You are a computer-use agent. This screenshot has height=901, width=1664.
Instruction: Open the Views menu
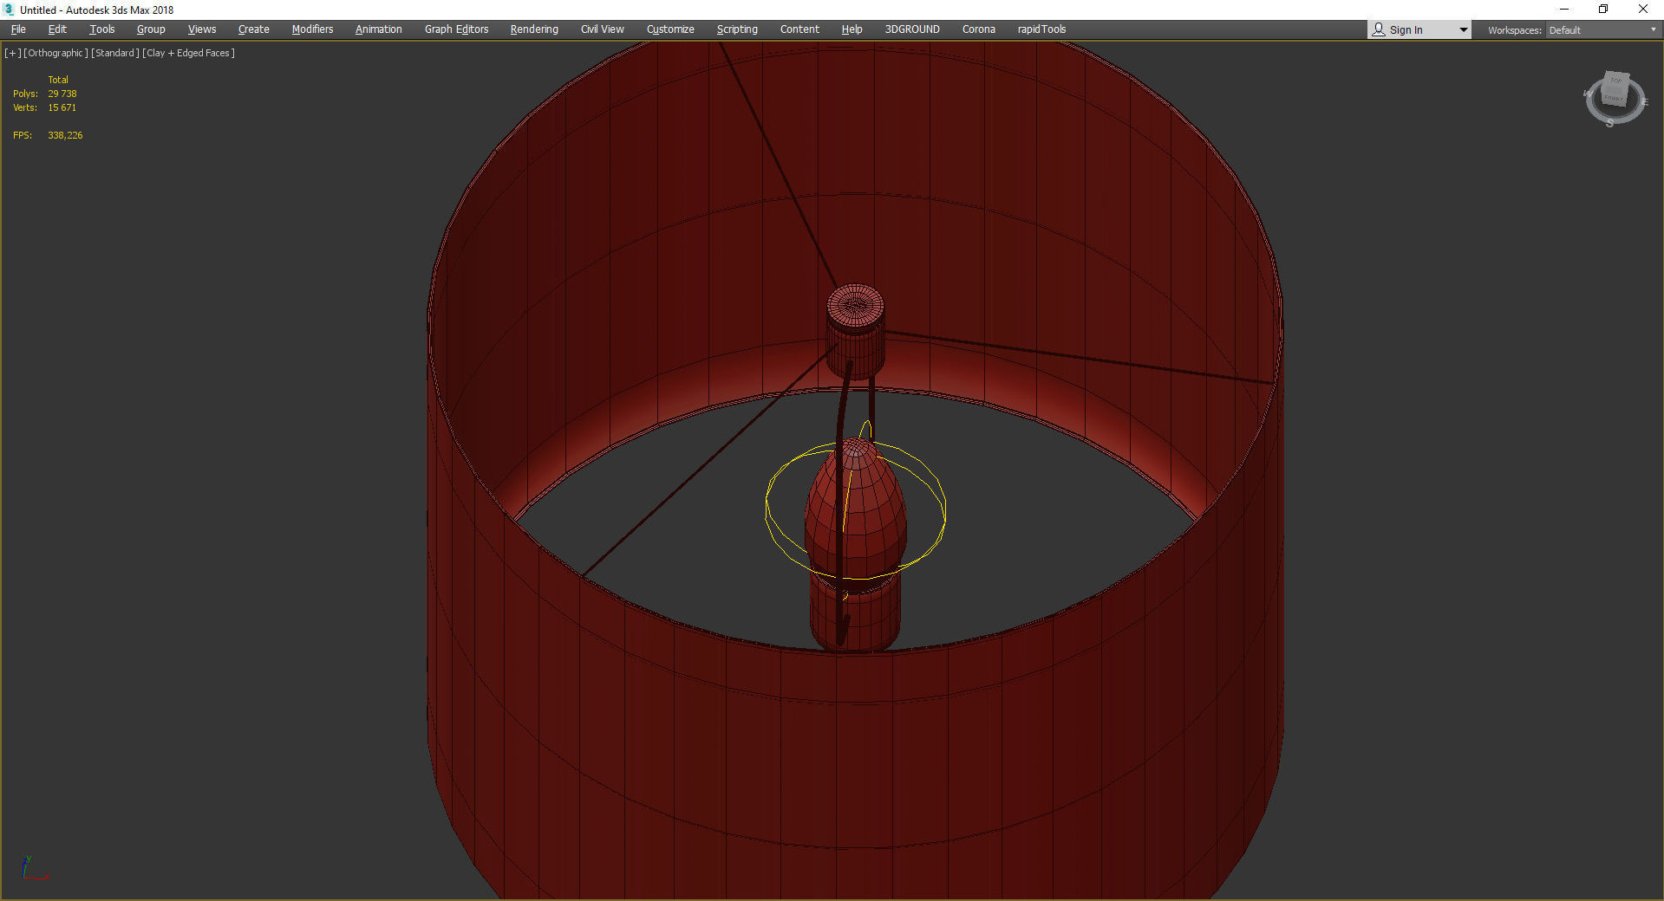(202, 29)
